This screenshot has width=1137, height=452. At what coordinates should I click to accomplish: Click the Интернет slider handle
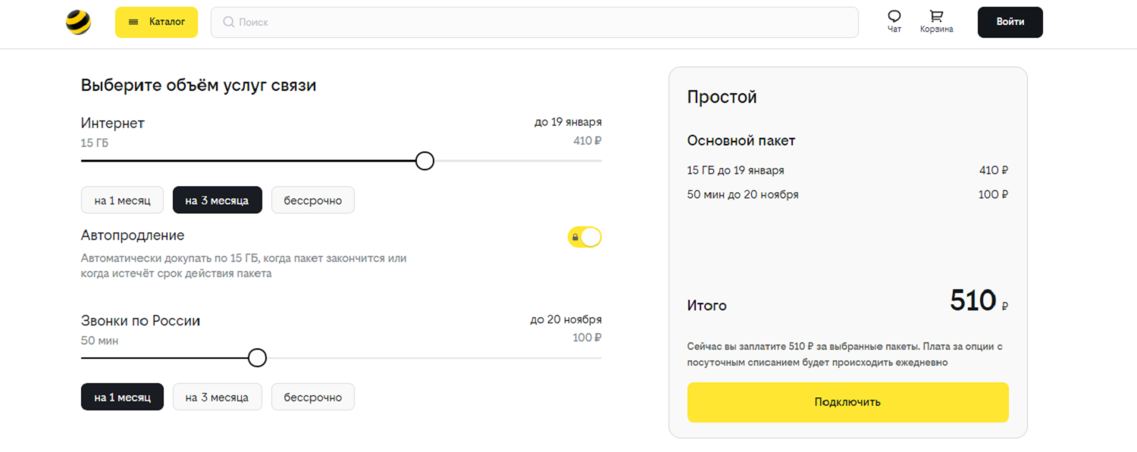[425, 161]
